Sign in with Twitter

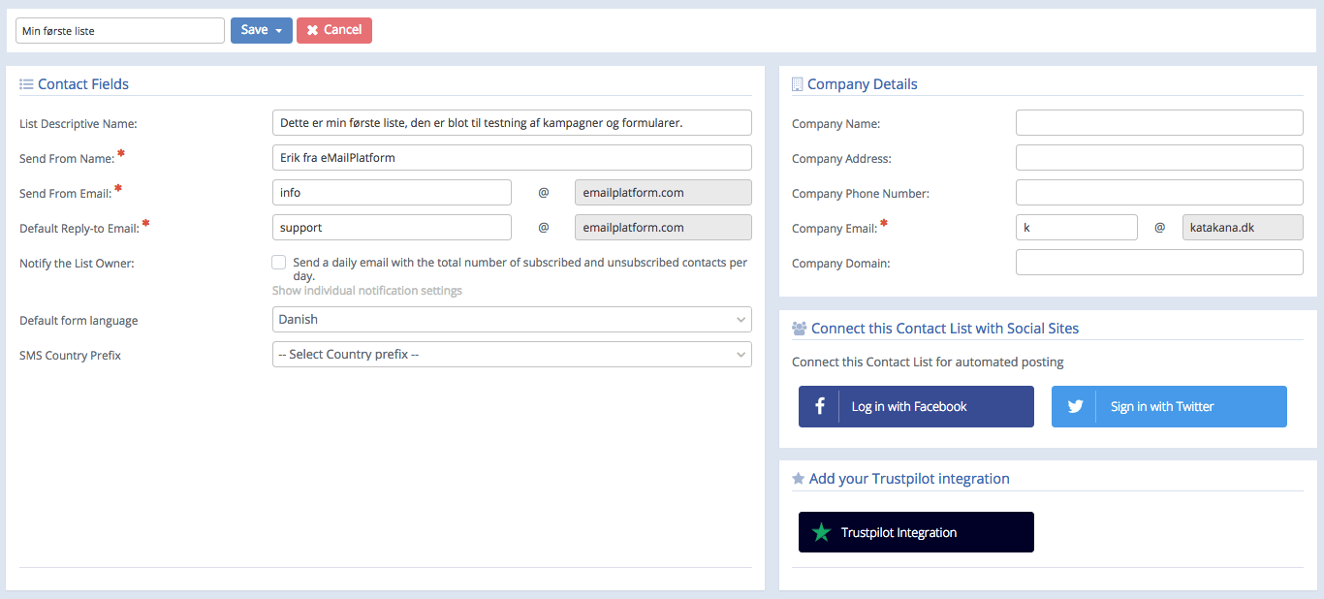click(1169, 407)
